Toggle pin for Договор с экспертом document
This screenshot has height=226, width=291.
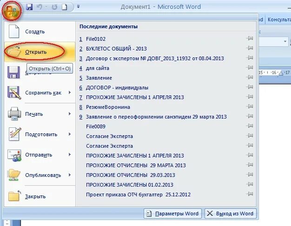(x=250, y=58)
